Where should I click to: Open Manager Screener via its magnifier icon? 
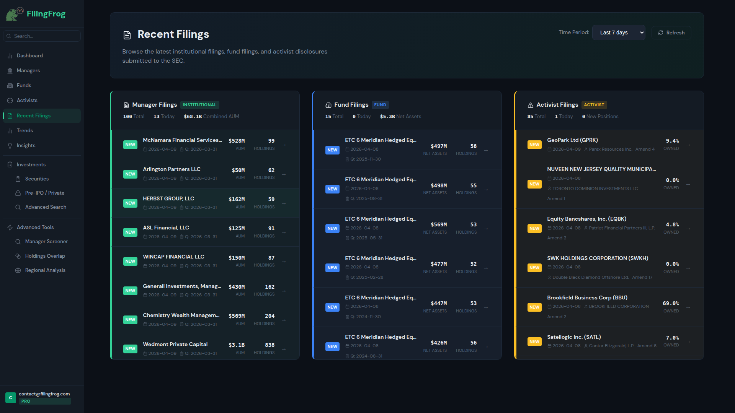pyautogui.click(x=18, y=241)
